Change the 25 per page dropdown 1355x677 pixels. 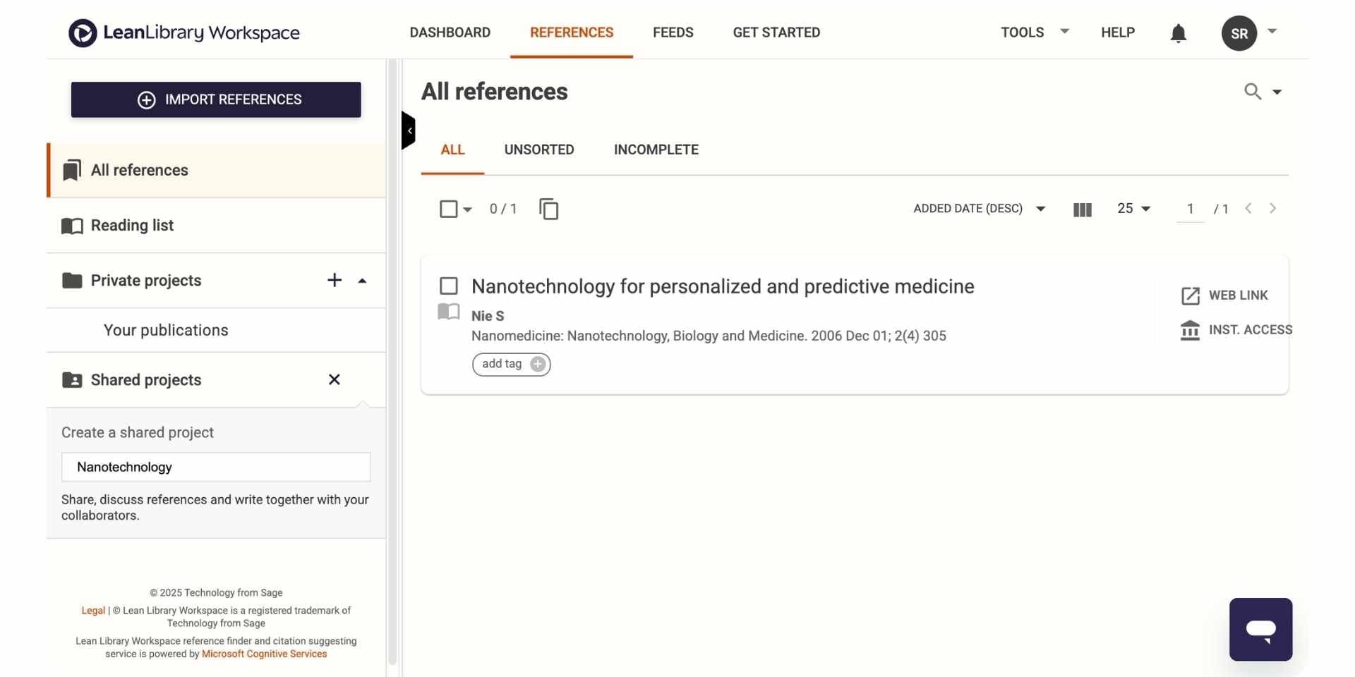(x=1133, y=209)
